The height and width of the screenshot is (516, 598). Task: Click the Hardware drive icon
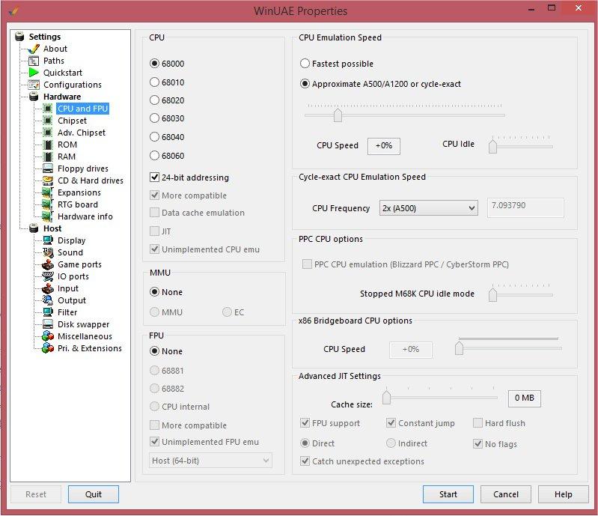(x=34, y=97)
